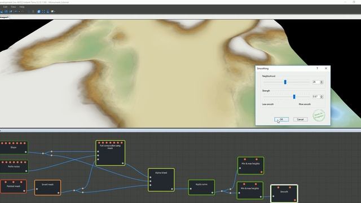Close the Smoothing dialog with X
This screenshot has height=203, width=361.
(x=326, y=68)
